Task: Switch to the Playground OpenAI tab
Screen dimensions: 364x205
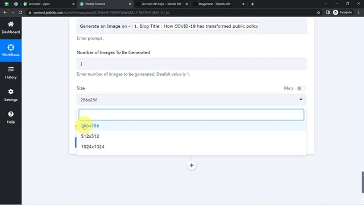Action: point(218,4)
